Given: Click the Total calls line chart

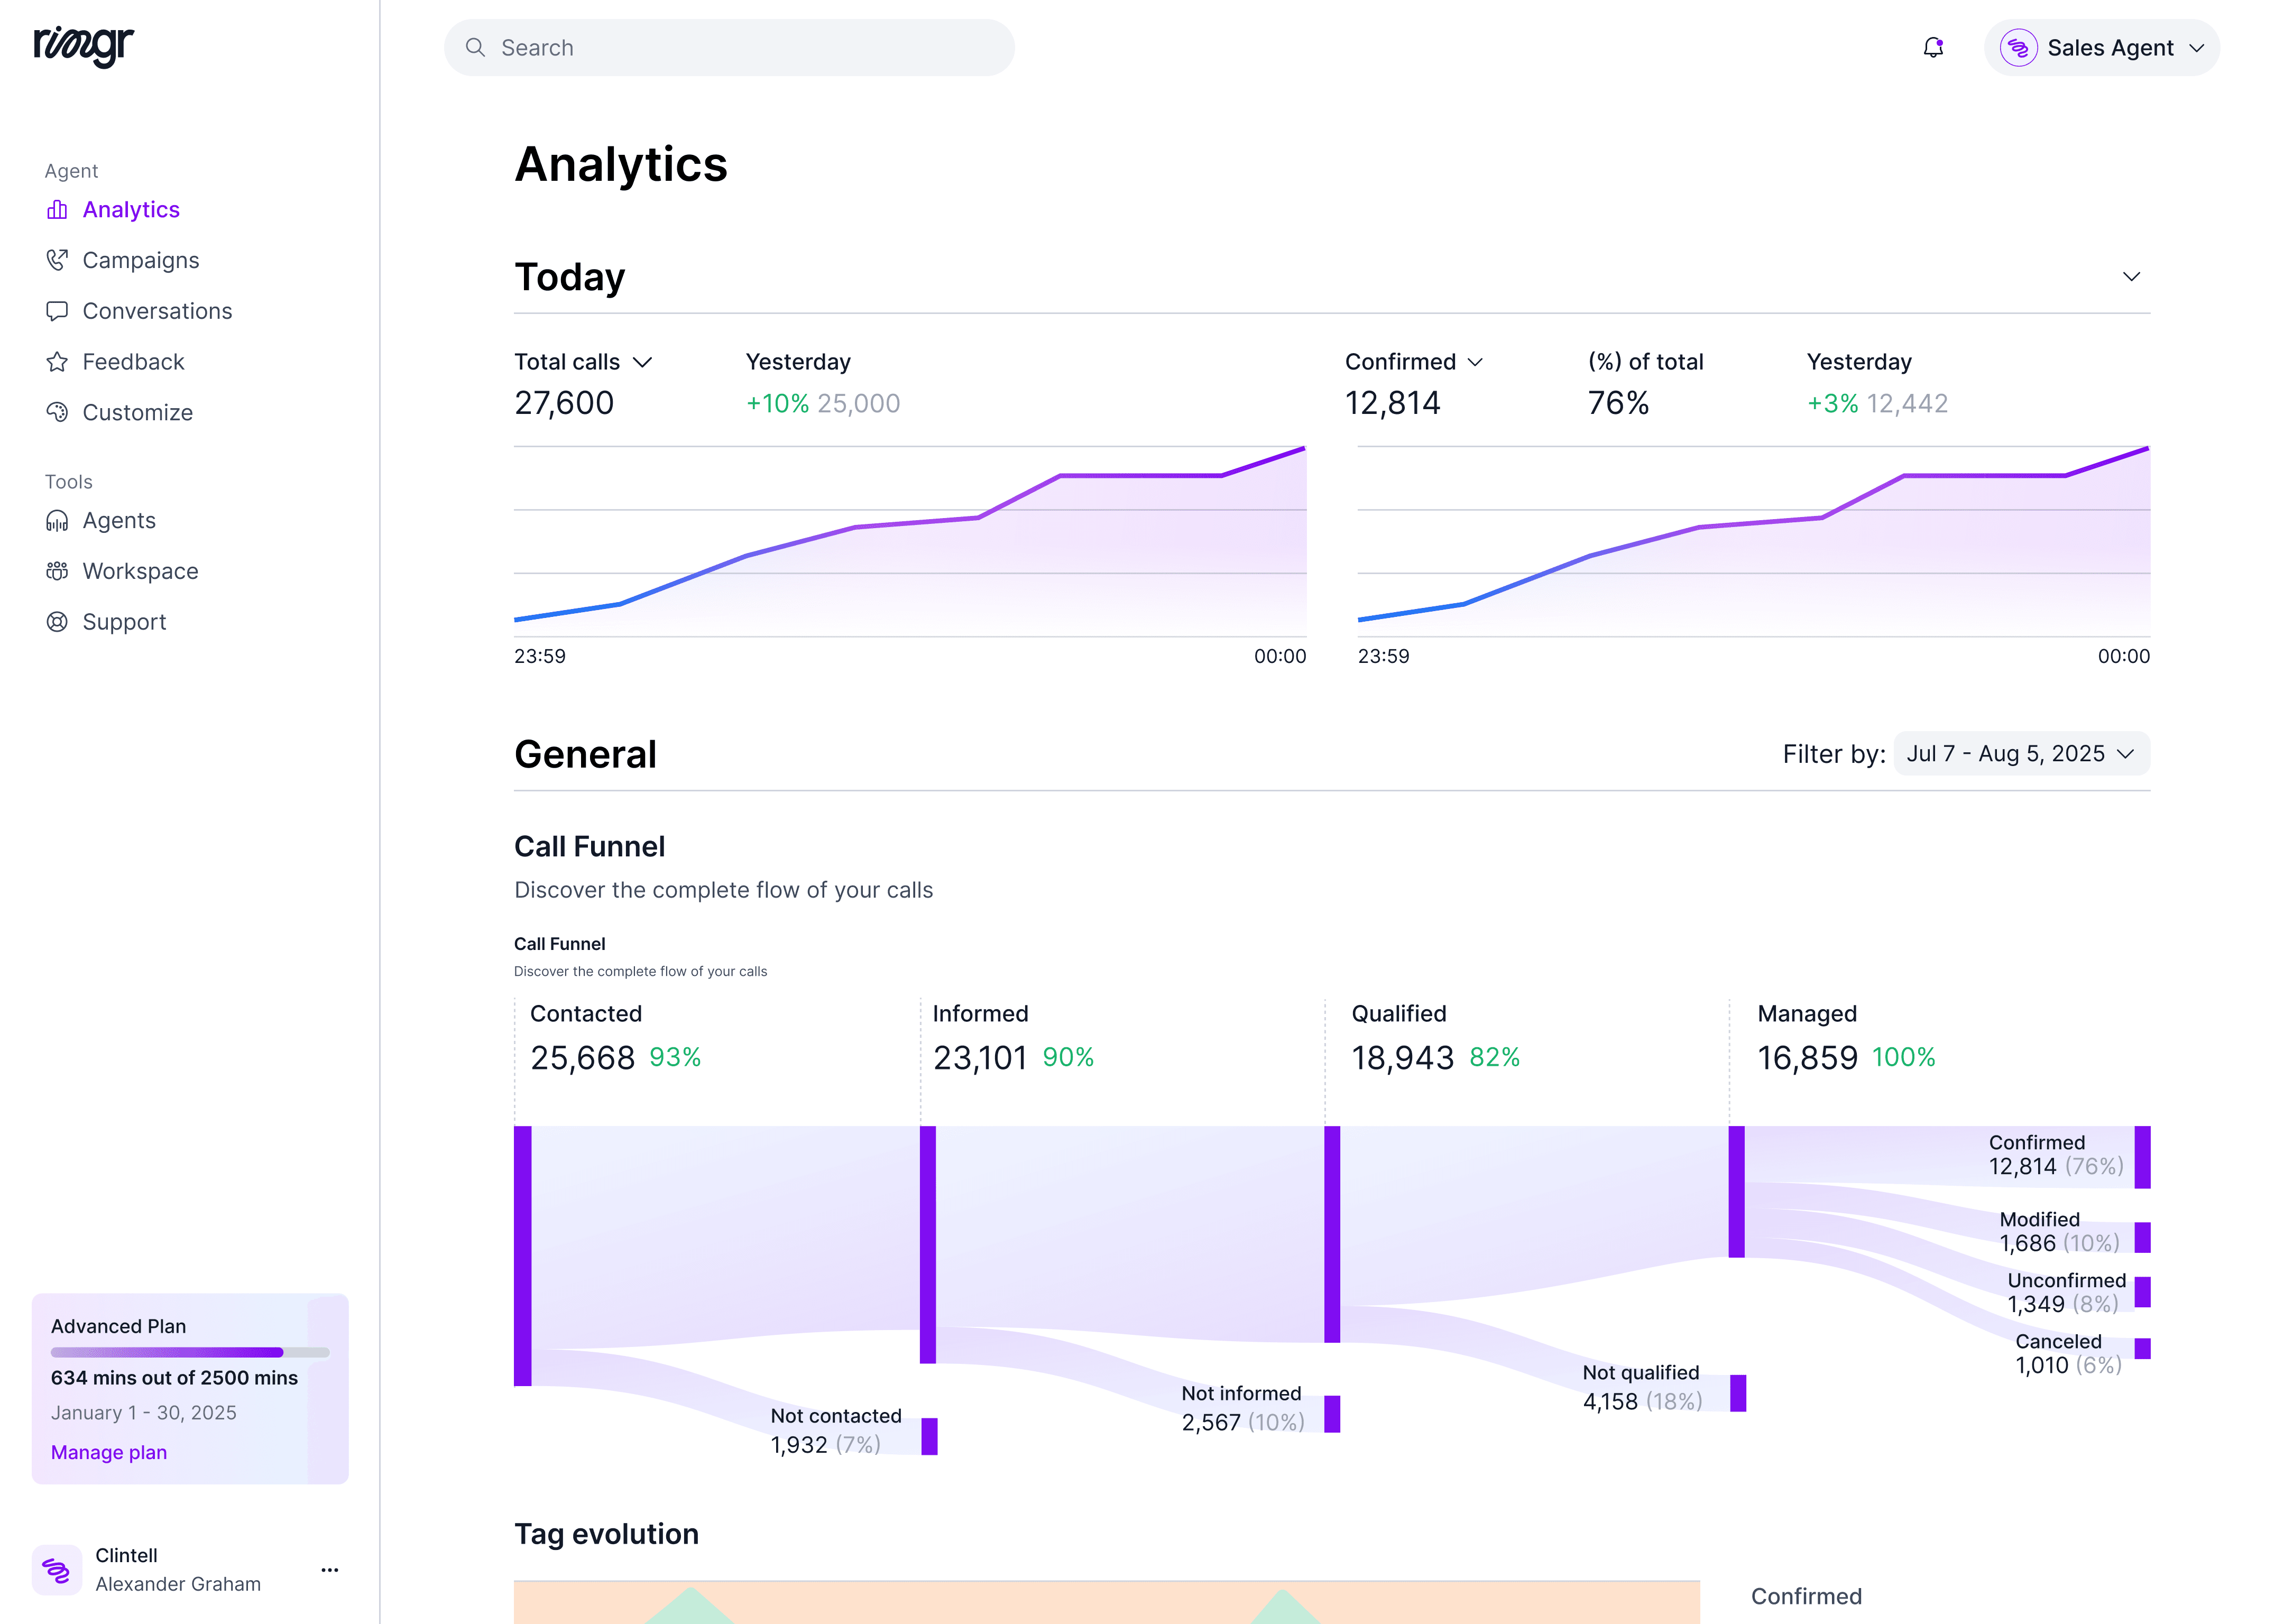Looking at the screenshot, I should click(x=910, y=542).
